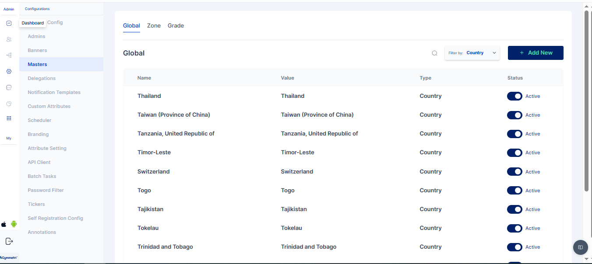Select Masters menu item
Image resolution: width=592 pixels, height=264 pixels.
click(61, 64)
